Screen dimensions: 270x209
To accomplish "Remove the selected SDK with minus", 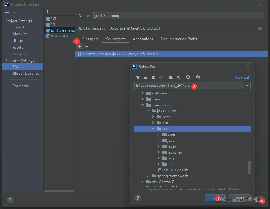I will click(55, 12).
